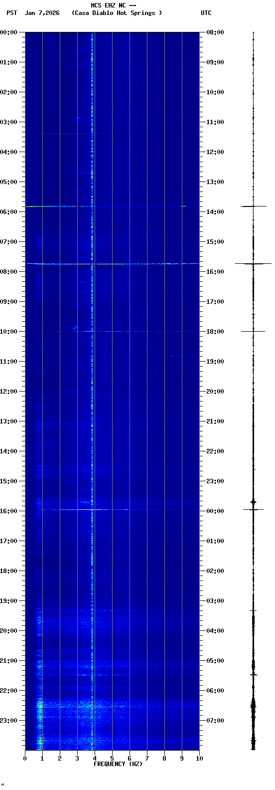
Task: Click the 12:00 UTC time label
Action: pos(215,152)
